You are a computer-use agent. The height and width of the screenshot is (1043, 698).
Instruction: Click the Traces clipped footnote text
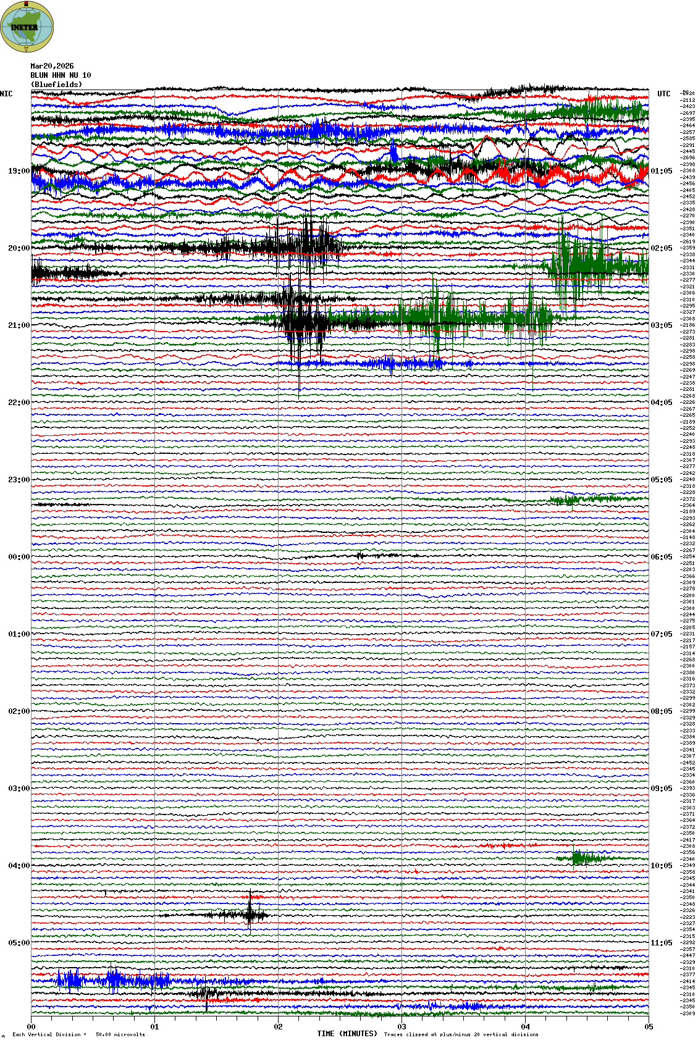click(x=461, y=1034)
